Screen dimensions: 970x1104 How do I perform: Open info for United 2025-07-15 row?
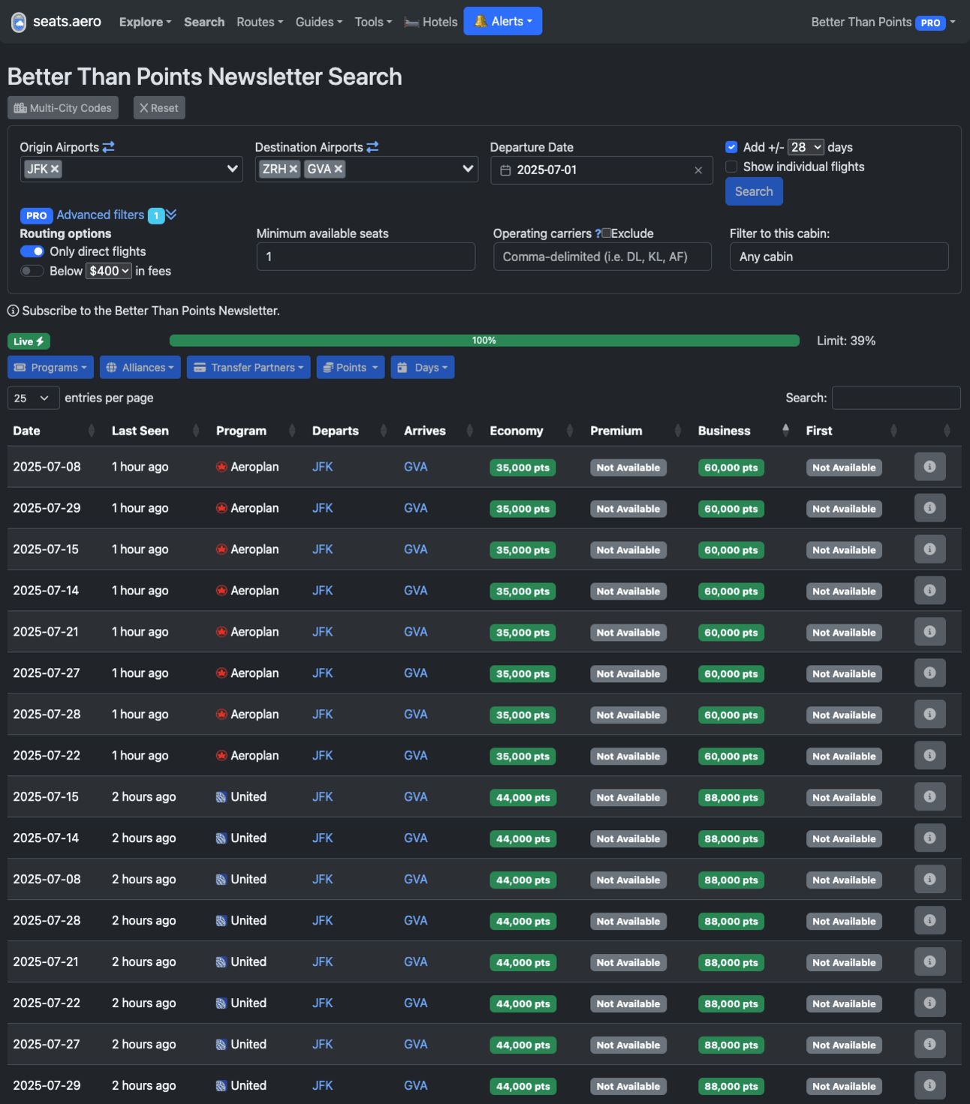click(929, 797)
